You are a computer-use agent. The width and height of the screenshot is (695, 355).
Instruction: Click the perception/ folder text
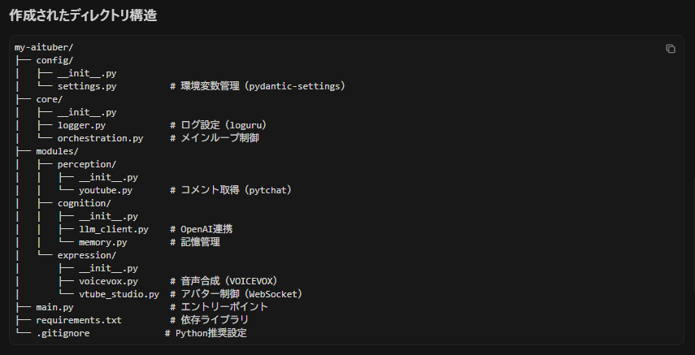pyautogui.click(x=87, y=164)
